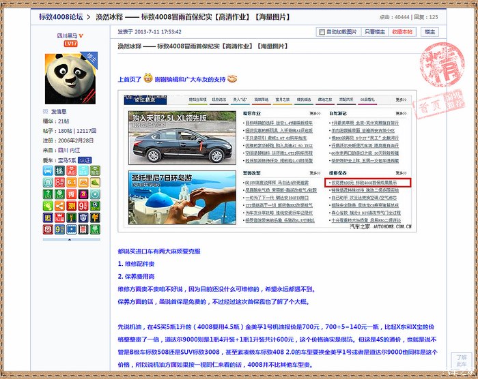Click the 宝马5系 car link

point(67,160)
